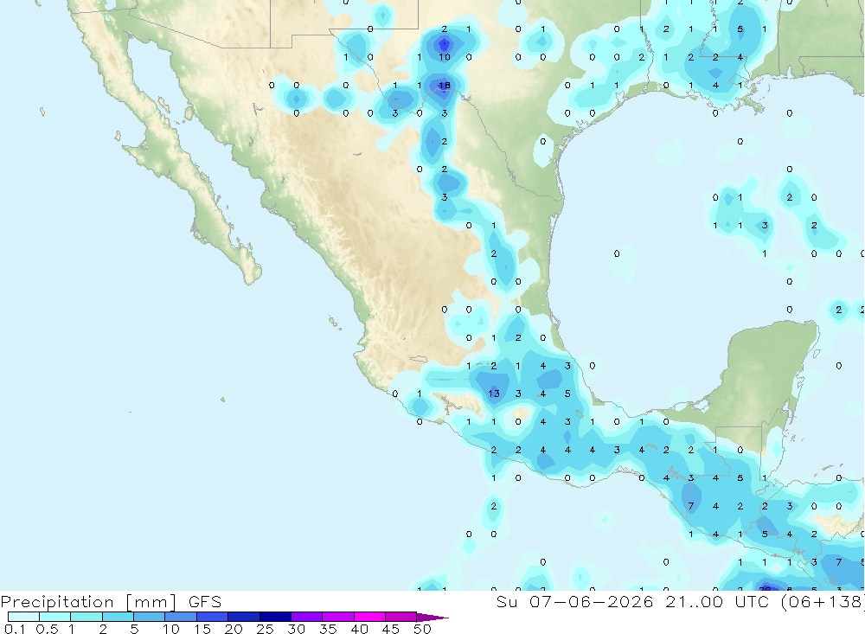Pick the 10–15 mm legend color swatch
The height and width of the screenshot is (634, 865).
[181, 617]
